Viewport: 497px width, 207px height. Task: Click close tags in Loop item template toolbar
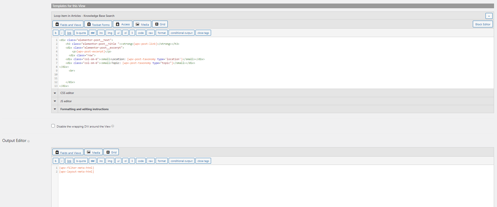[x=203, y=33]
